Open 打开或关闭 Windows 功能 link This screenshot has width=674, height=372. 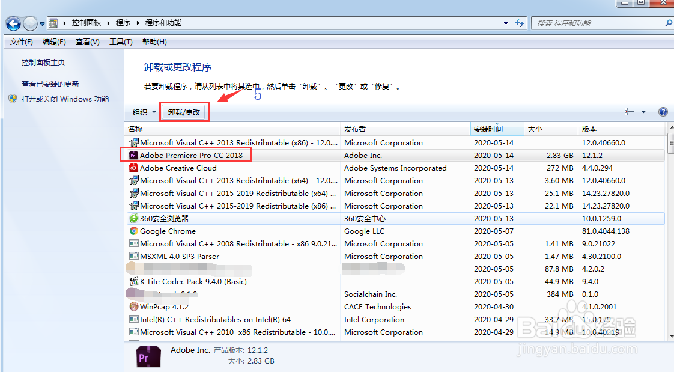[x=65, y=99]
